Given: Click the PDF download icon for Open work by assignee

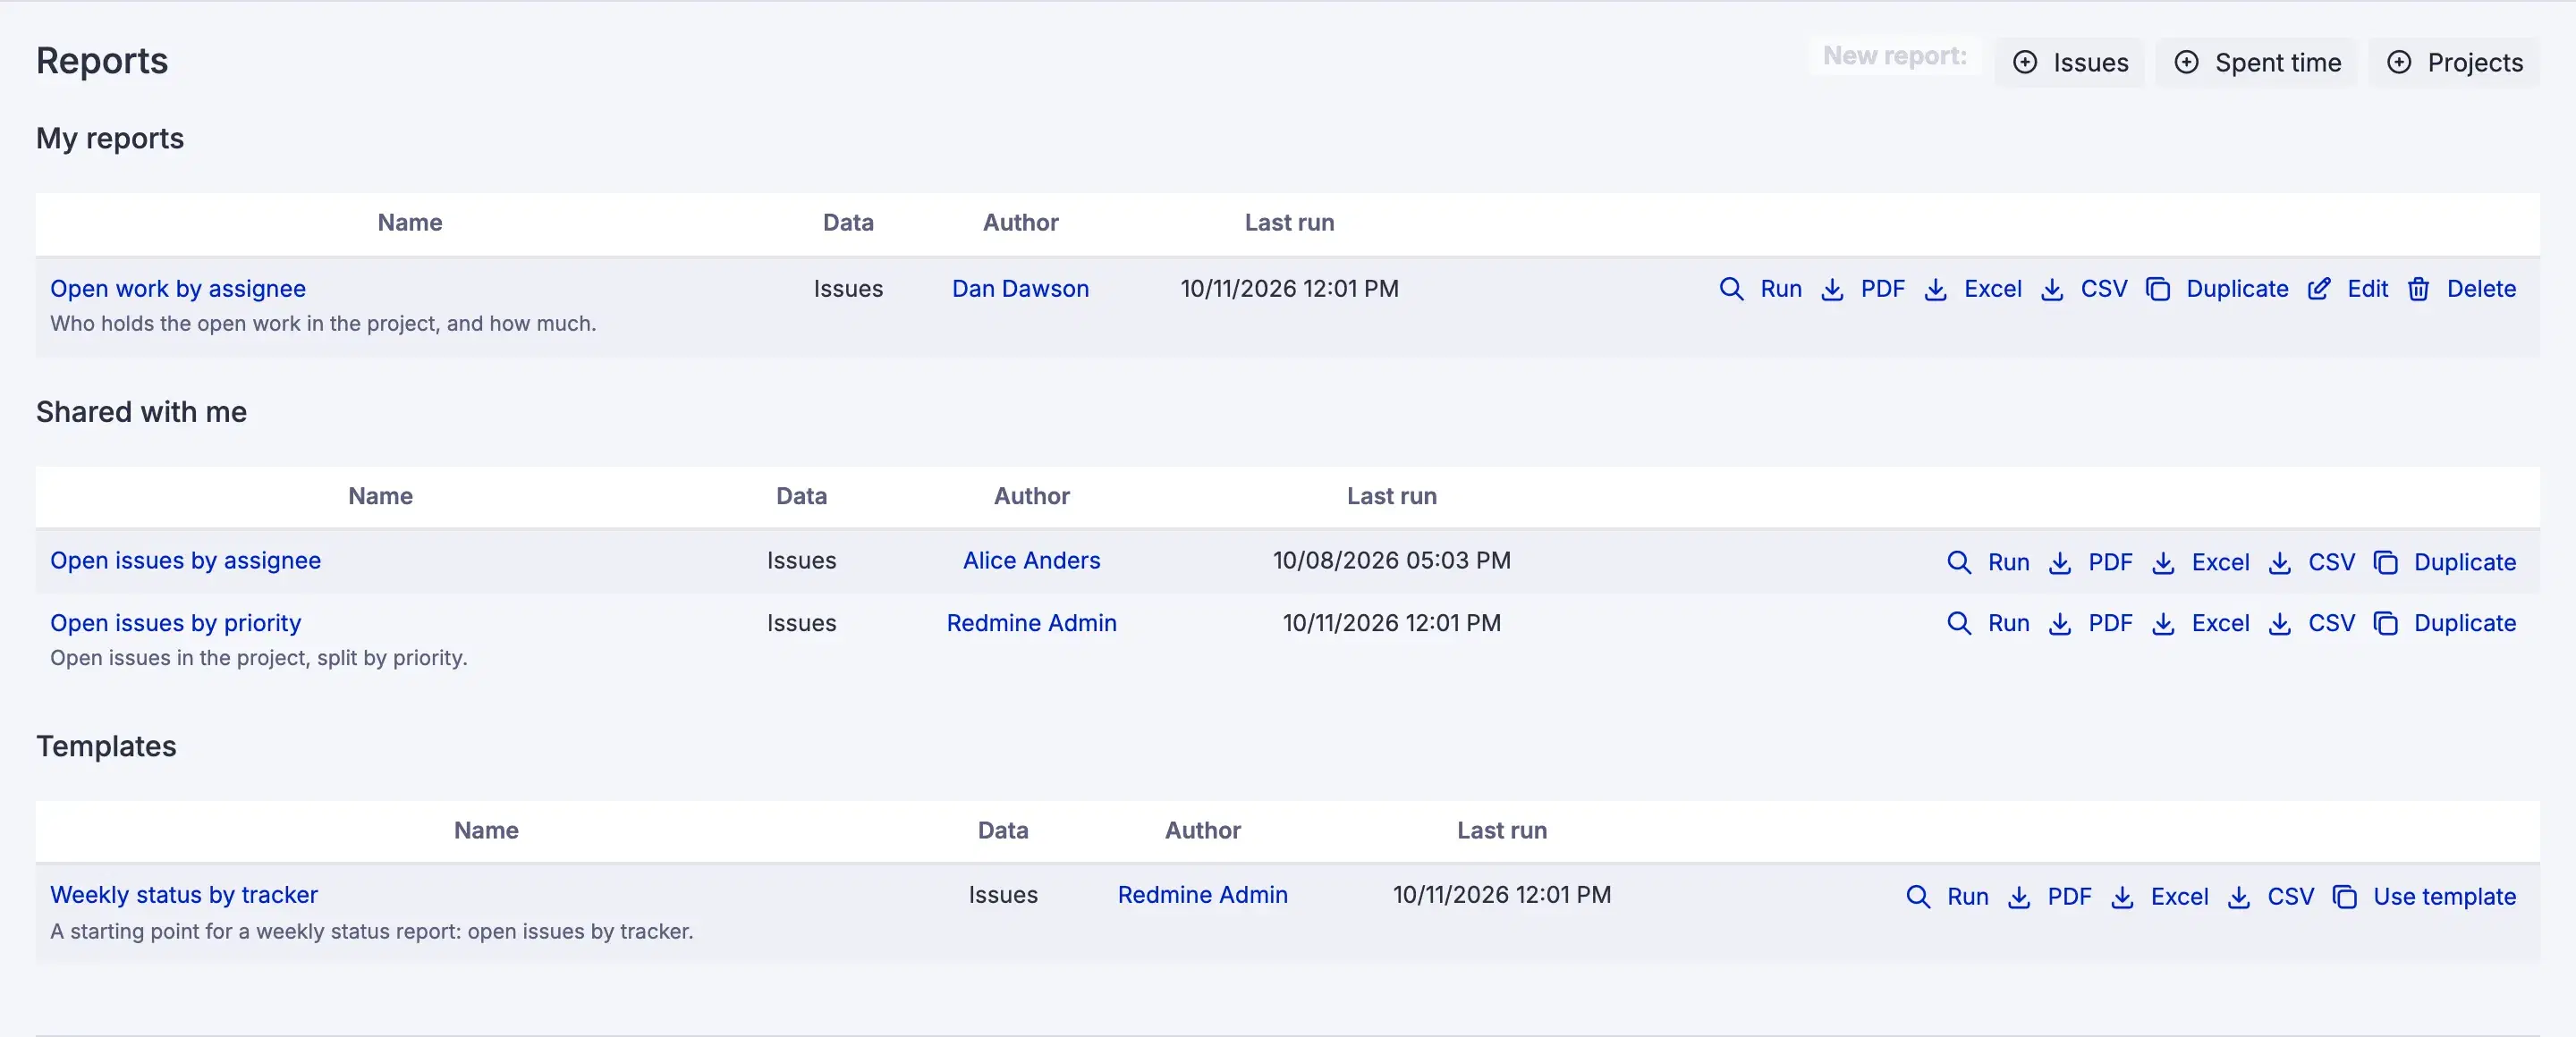Looking at the screenshot, I should [x=1832, y=289].
